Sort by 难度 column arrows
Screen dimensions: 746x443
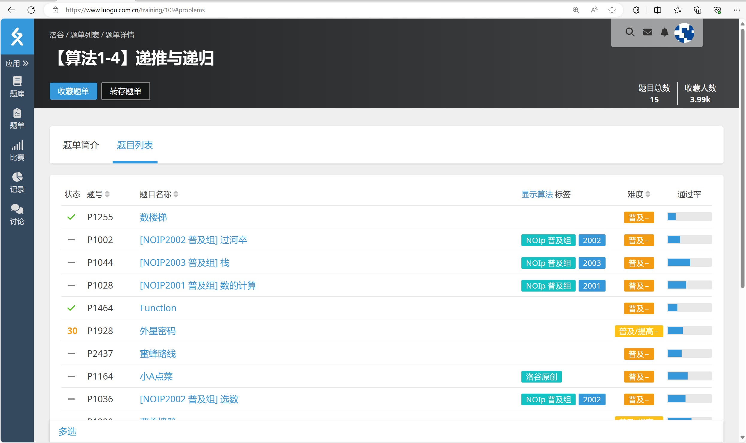648,194
